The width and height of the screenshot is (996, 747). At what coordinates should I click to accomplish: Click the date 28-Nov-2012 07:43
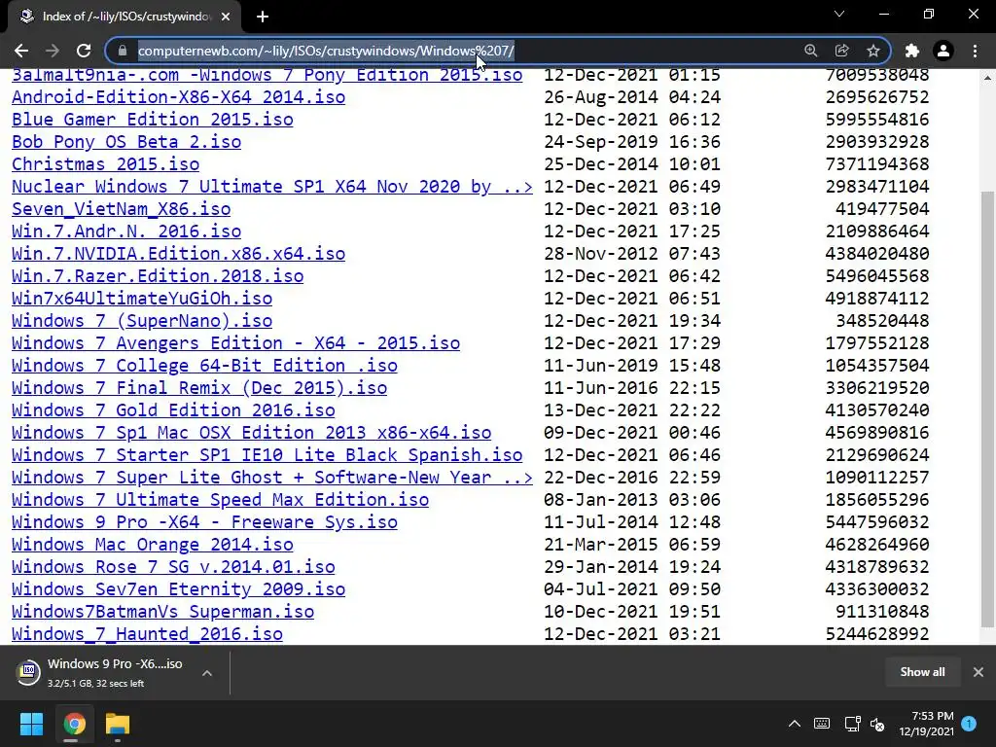[x=632, y=254]
